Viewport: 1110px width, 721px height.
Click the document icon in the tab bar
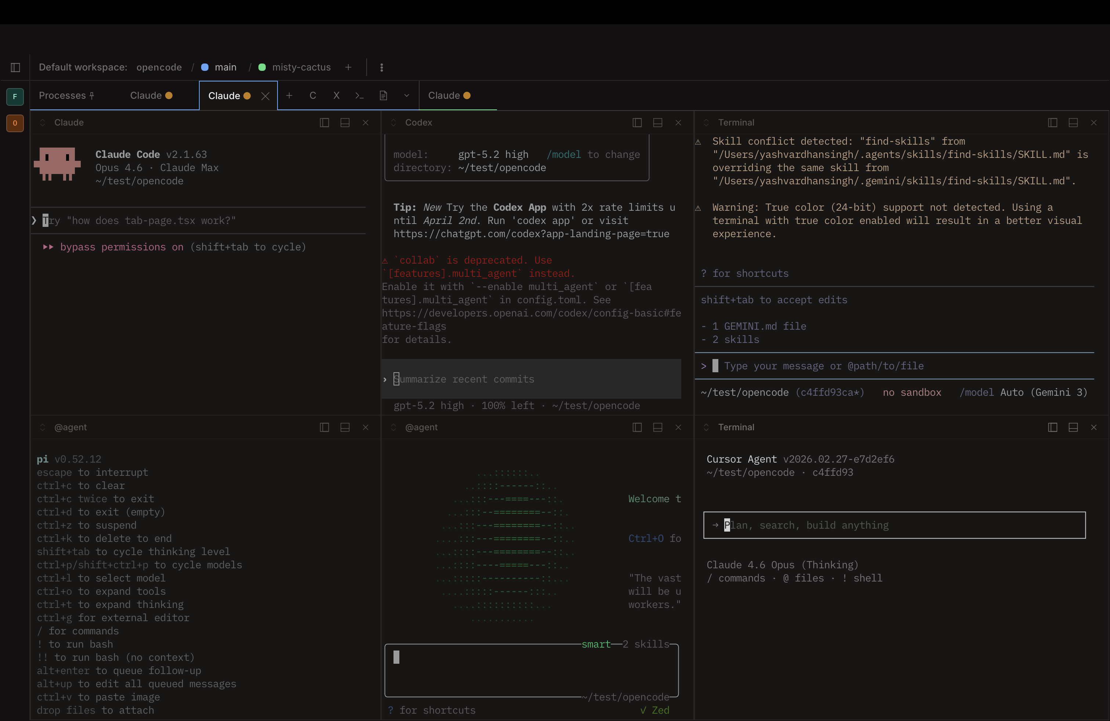click(x=383, y=95)
